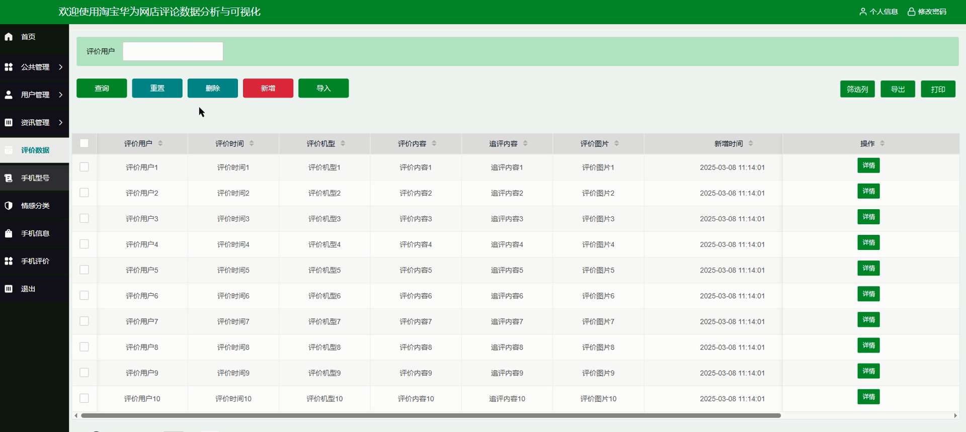Open 手机型号 in the sidebar
This screenshot has height=432, width=966.
click(34, 178)
